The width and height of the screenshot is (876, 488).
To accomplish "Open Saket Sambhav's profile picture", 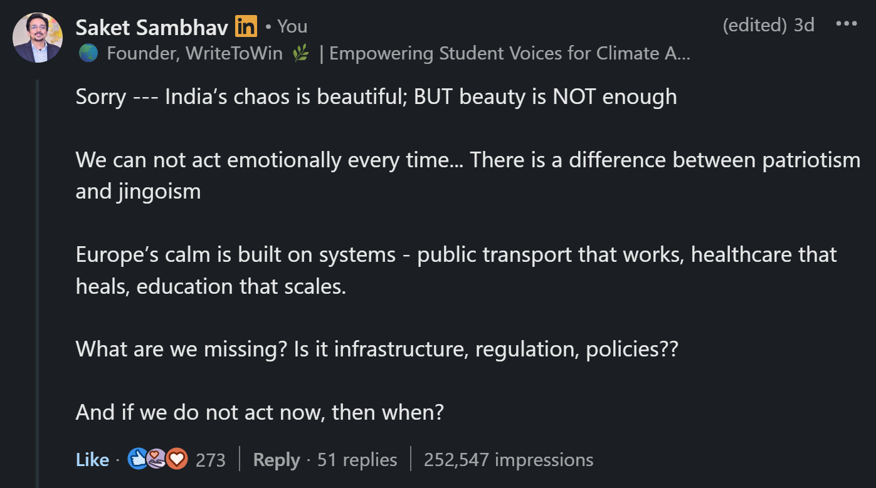I will (x=38, y=38).
